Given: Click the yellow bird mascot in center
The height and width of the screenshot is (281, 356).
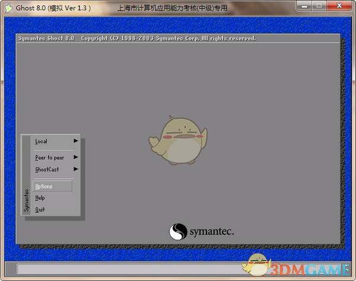Looking at the screenshot, I should [x=176, y=141].
